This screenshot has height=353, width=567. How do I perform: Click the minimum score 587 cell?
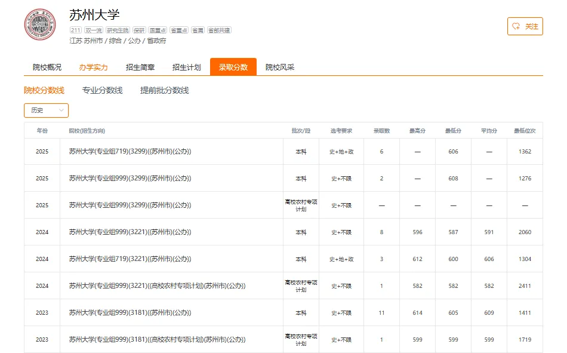point(453,232)
